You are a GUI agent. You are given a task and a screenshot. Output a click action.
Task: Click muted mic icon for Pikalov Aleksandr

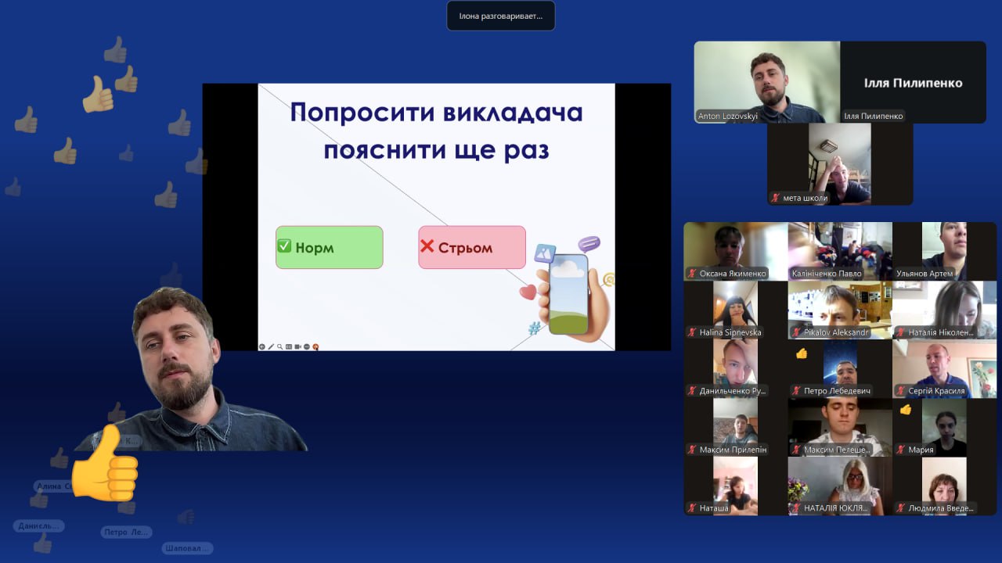click(x=796, y=332)
